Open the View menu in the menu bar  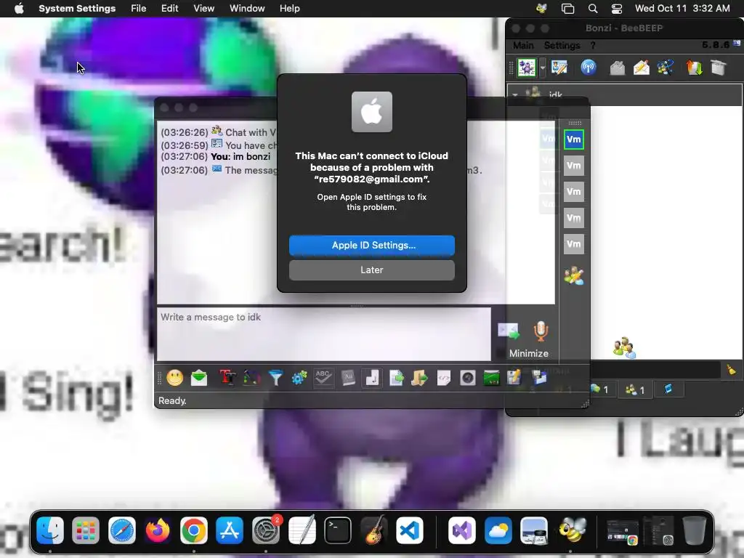click(204, 9)
